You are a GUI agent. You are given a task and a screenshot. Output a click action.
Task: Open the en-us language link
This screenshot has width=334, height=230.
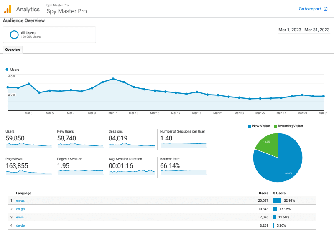click(20, 200)
